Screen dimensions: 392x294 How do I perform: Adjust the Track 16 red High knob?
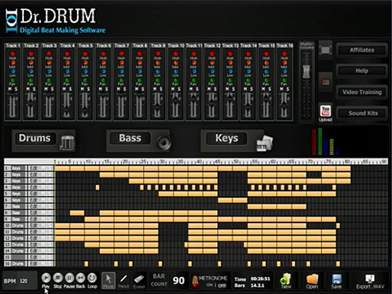pos(284,54)
